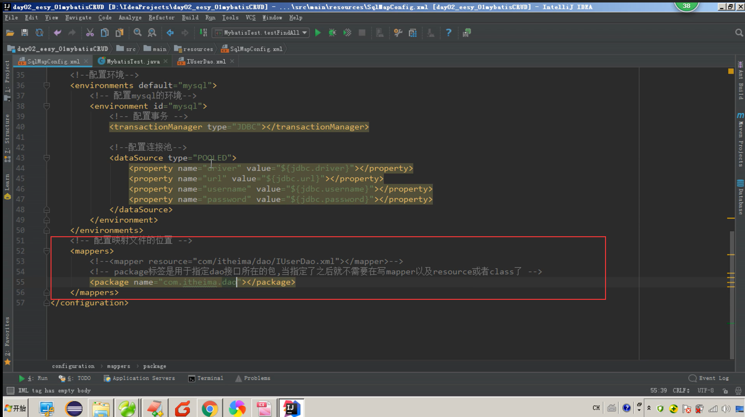Start debugging with the bug icon
This screenshot has height=417, width=745.
point(332,33)
